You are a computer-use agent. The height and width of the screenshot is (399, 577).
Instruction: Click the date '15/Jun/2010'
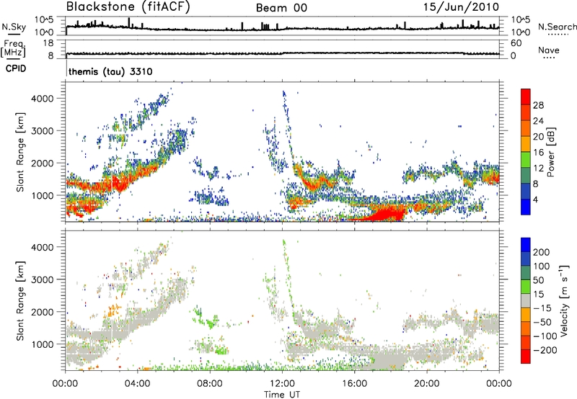click(x=461, y=6)
